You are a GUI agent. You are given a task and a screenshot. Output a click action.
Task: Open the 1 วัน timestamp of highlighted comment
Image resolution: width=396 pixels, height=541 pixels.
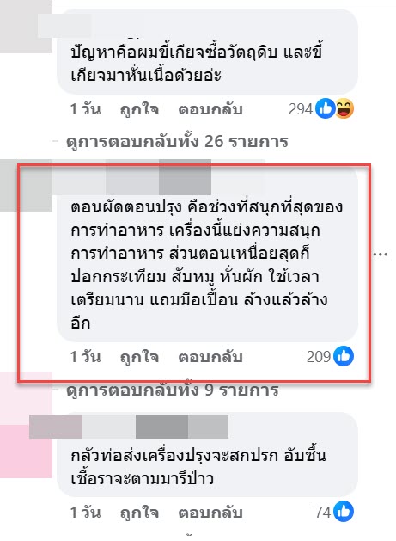[85, 357]
